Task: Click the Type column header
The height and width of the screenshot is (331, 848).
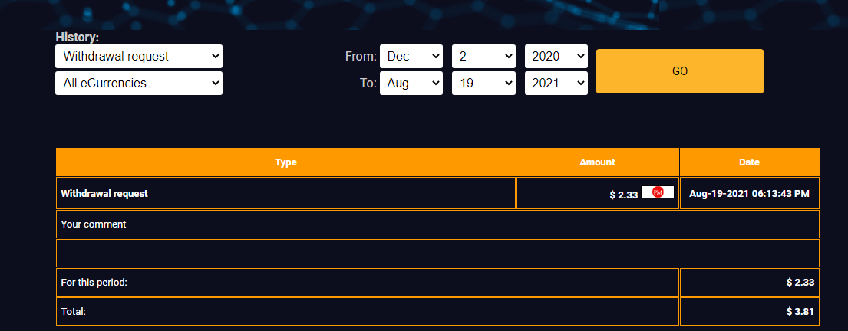Action: pos(285,162)
